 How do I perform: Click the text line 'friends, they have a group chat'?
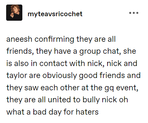coord(71,51)
